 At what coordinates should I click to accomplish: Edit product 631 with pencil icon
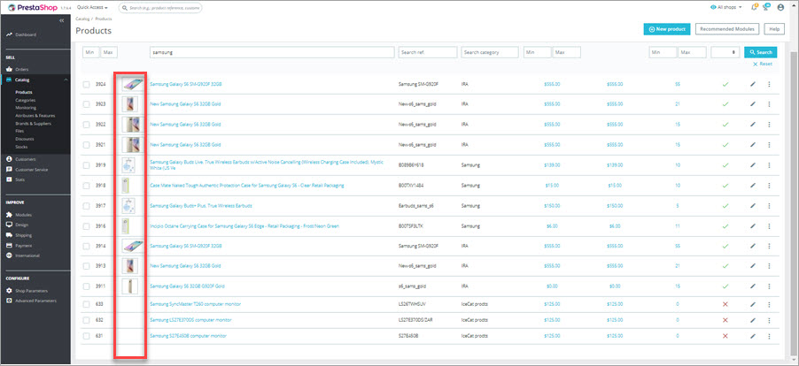tap(753, 336)
